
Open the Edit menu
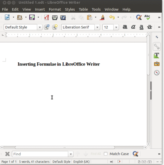[x=15, y=9]
